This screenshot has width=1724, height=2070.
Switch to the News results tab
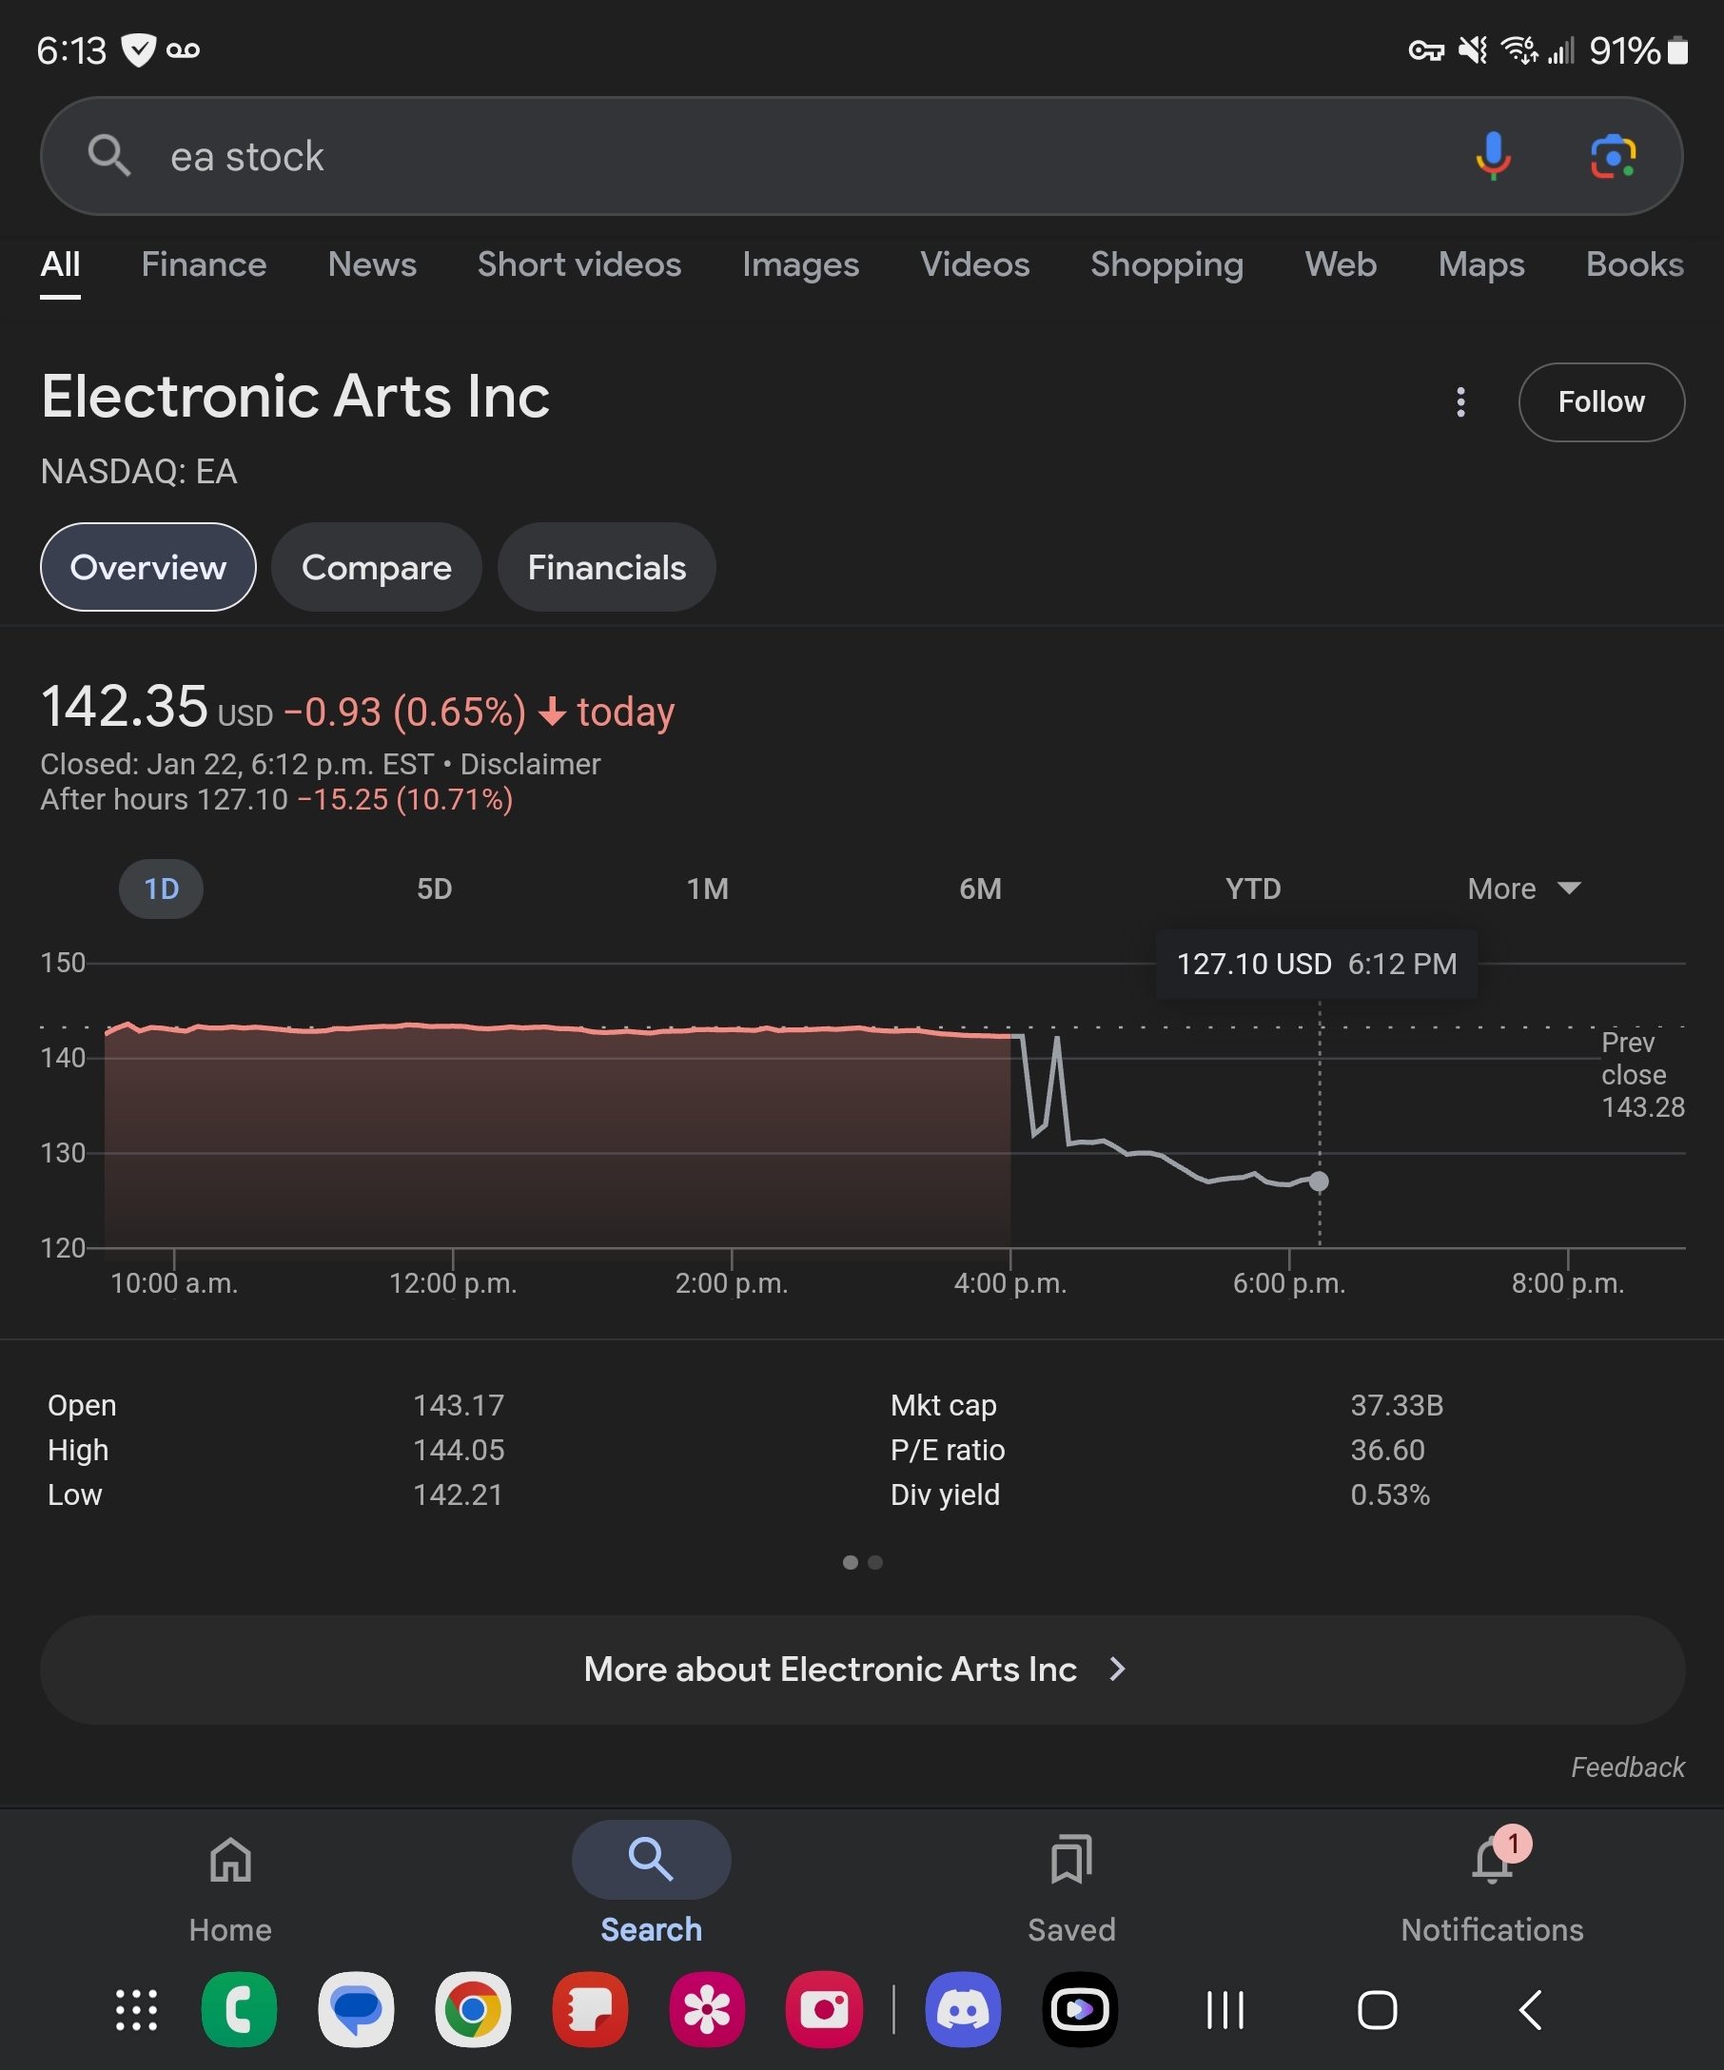373,264
